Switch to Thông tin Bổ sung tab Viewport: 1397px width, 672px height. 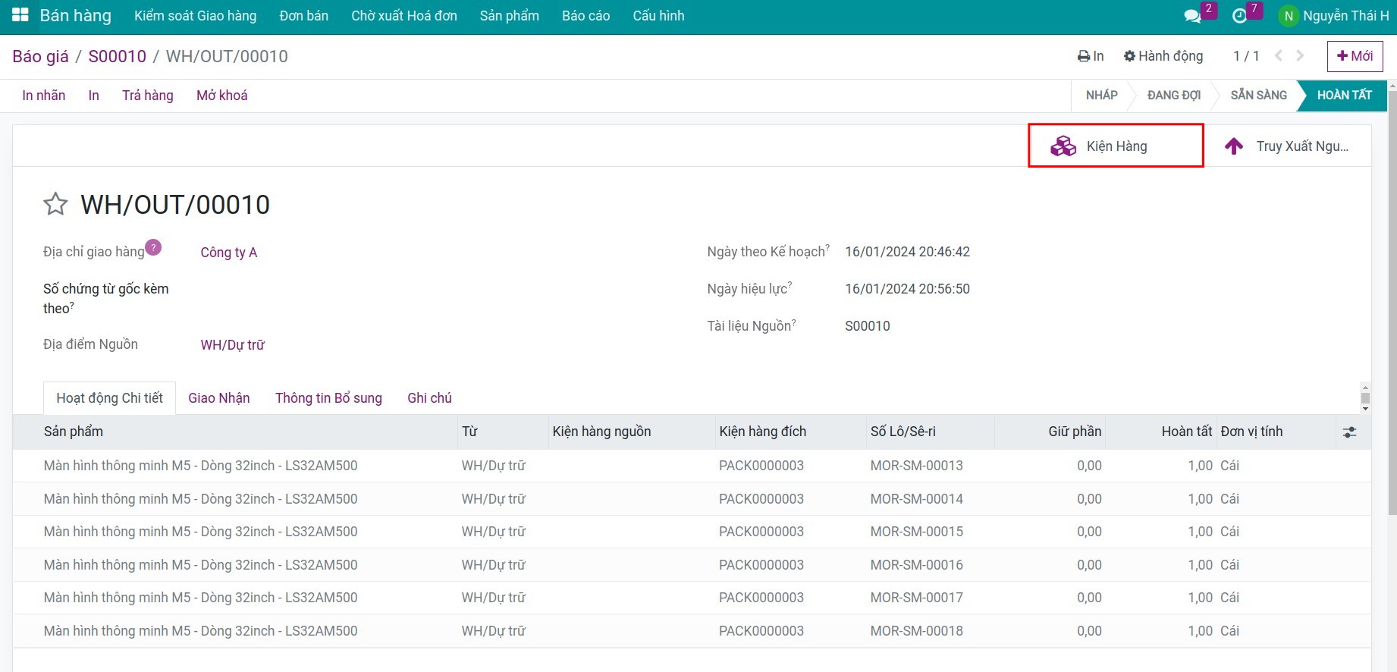coord(328,398)
